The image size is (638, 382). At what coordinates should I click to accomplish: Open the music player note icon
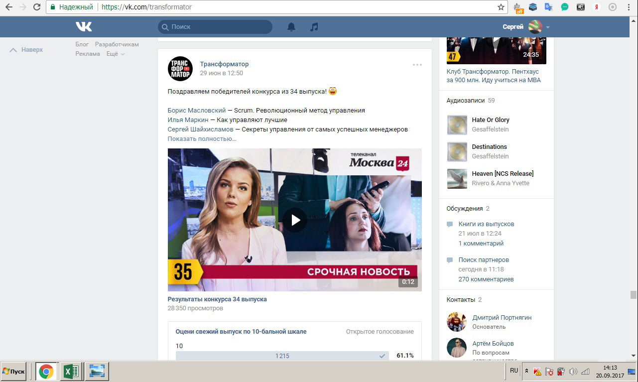click(x=314, y=27)
